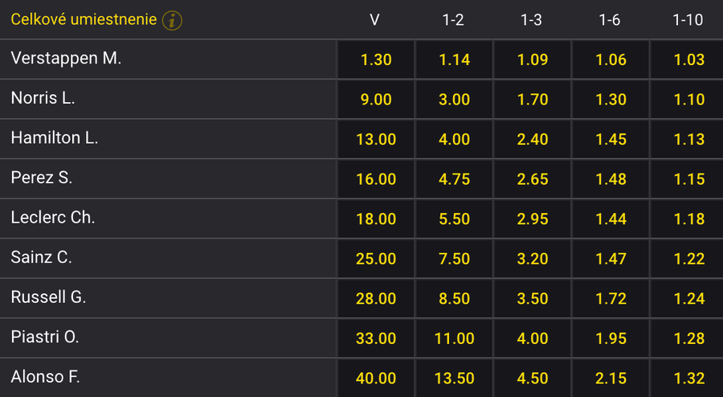The image size is (723, 397).
Task: Pick Hamilton L. winner odds 13.00
Action: point(376,139)
